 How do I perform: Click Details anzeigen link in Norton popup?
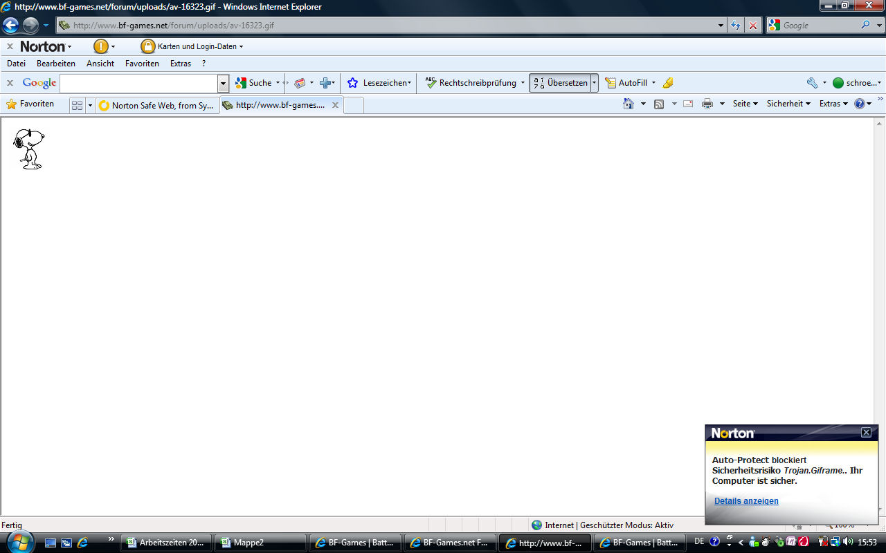point(746,501)
